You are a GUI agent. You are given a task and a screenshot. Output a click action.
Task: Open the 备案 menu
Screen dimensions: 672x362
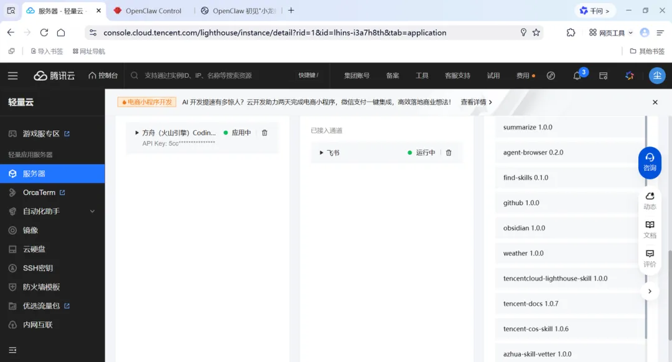[393, 75]
